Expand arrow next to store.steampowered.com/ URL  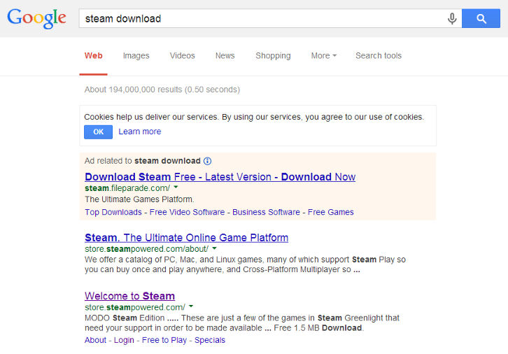[x=191, y=306]
